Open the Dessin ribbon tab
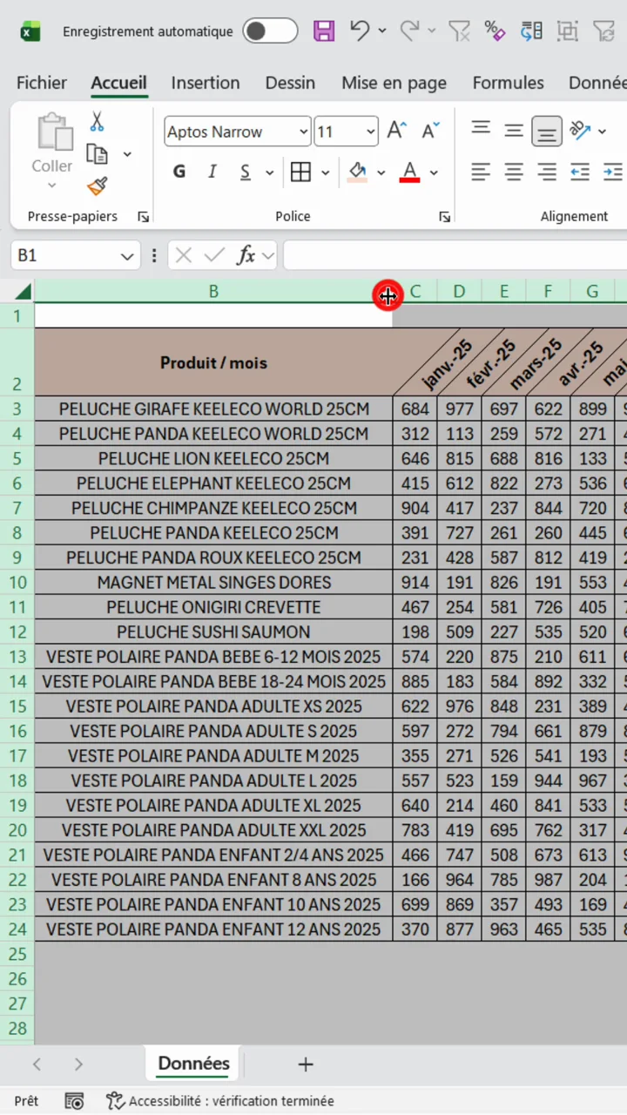The width and height of the screenshot is (627, 1115). (x=290, y=83)
